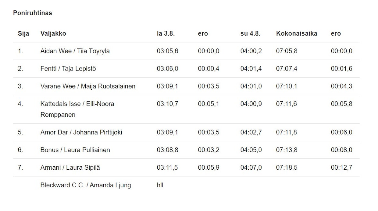The image size is (378, 211).
Task: Click the Poniruhtinas heading
Action: point(33,13)
